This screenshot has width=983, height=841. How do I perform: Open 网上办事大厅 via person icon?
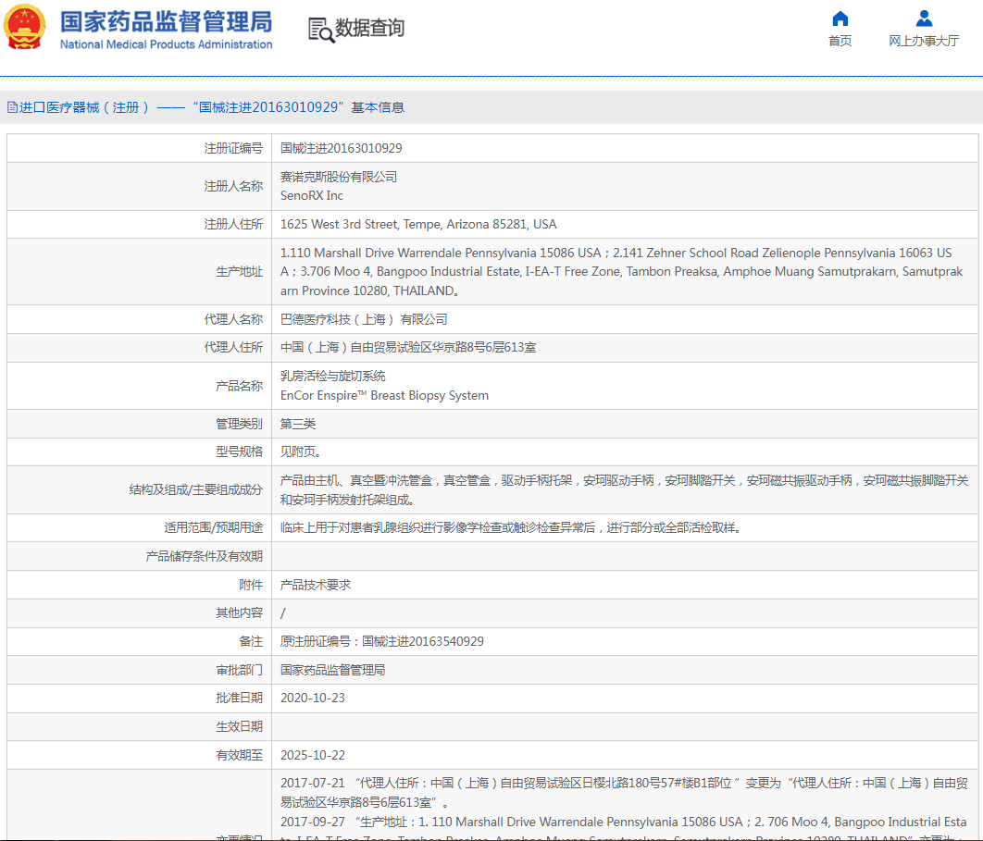click(x=924, y=19)
